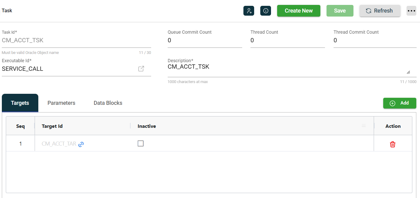
Task: Delete the target row with trash icon
Action: (x=392, y=144)
